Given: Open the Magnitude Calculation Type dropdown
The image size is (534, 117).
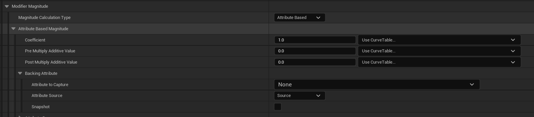Looking at the screenshot, I should [x=299, y=17].
